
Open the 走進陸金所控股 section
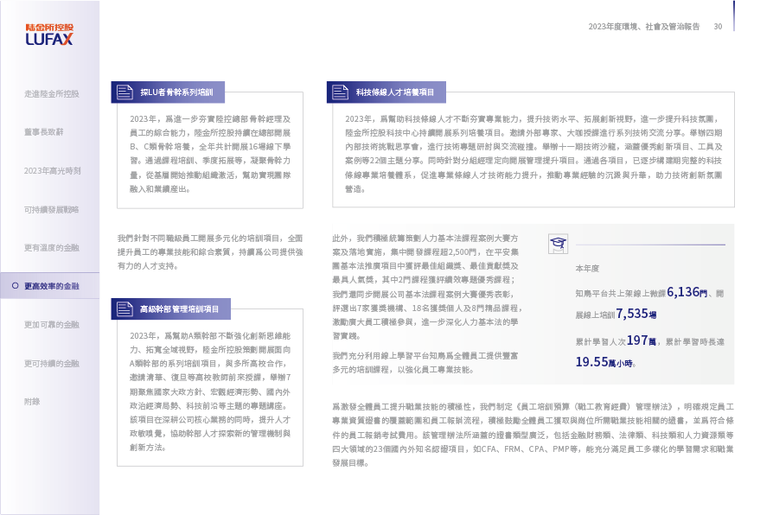pos(52,93)
